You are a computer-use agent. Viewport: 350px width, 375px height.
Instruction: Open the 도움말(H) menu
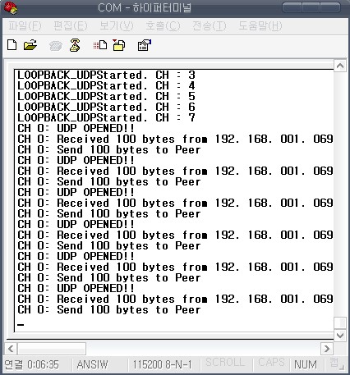(x=260, y=26)
